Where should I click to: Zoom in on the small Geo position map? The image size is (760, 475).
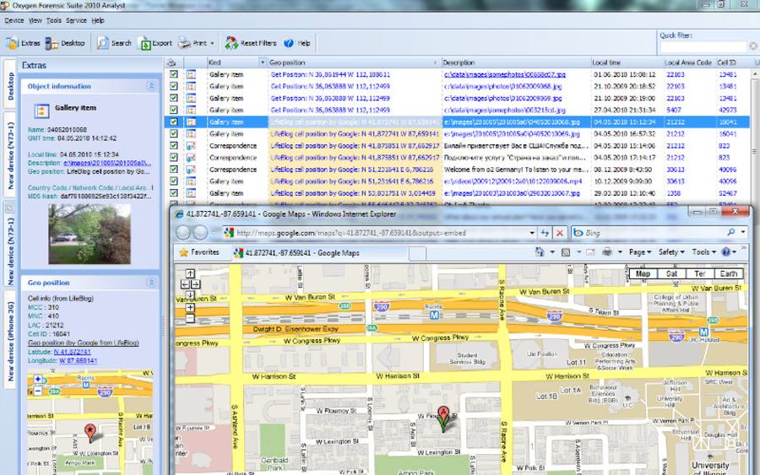pos(38,379)
